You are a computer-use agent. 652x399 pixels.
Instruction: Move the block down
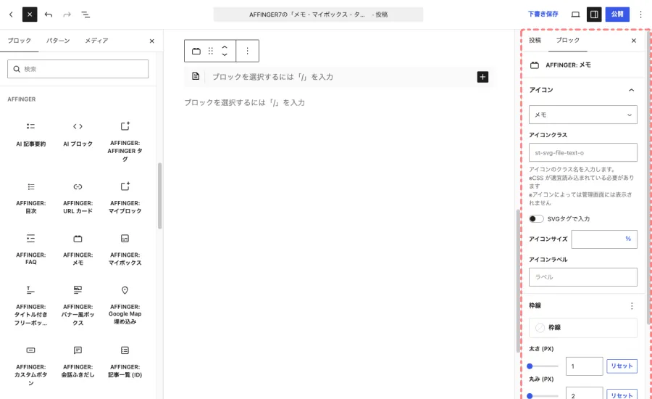(225, 54)
